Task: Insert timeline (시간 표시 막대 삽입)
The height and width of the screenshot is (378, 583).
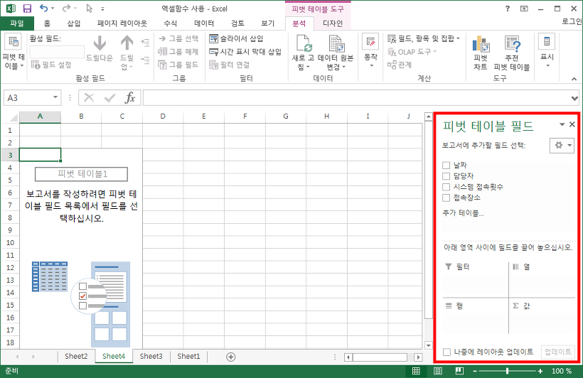Action: 245,52
